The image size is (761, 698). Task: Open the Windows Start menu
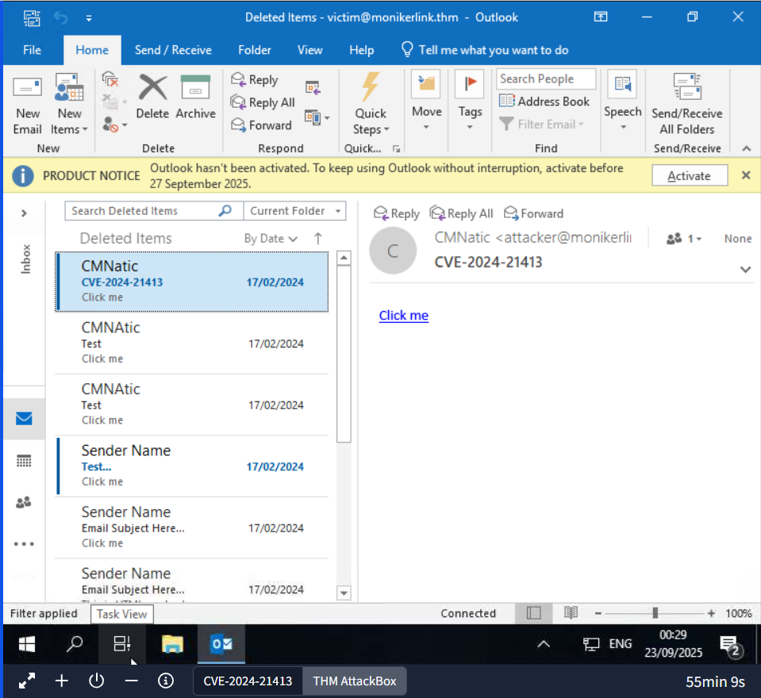[x=27, y=644]
